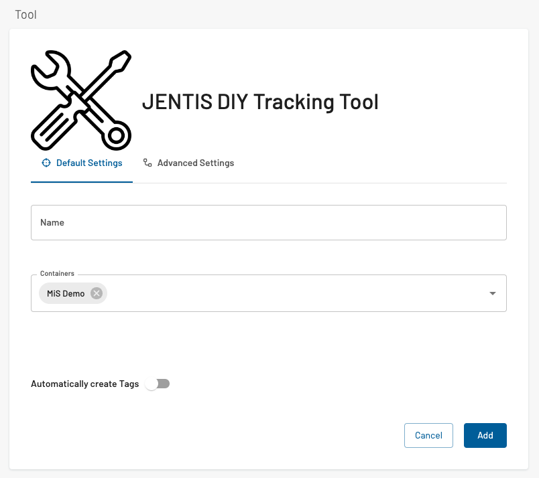Click the Advanced Settings branch icon
Image resolution: width=539 pixels, height=478 pixels.
click(x=147, y=163)
